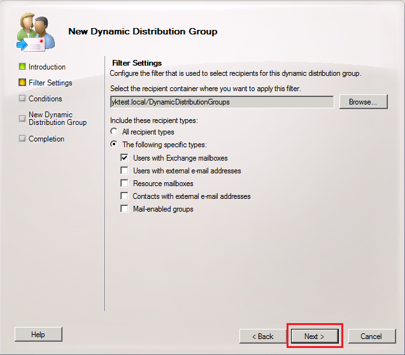Select The following specific types option
Viewport: 405px width, 355px height.
[x=114, y=145]
